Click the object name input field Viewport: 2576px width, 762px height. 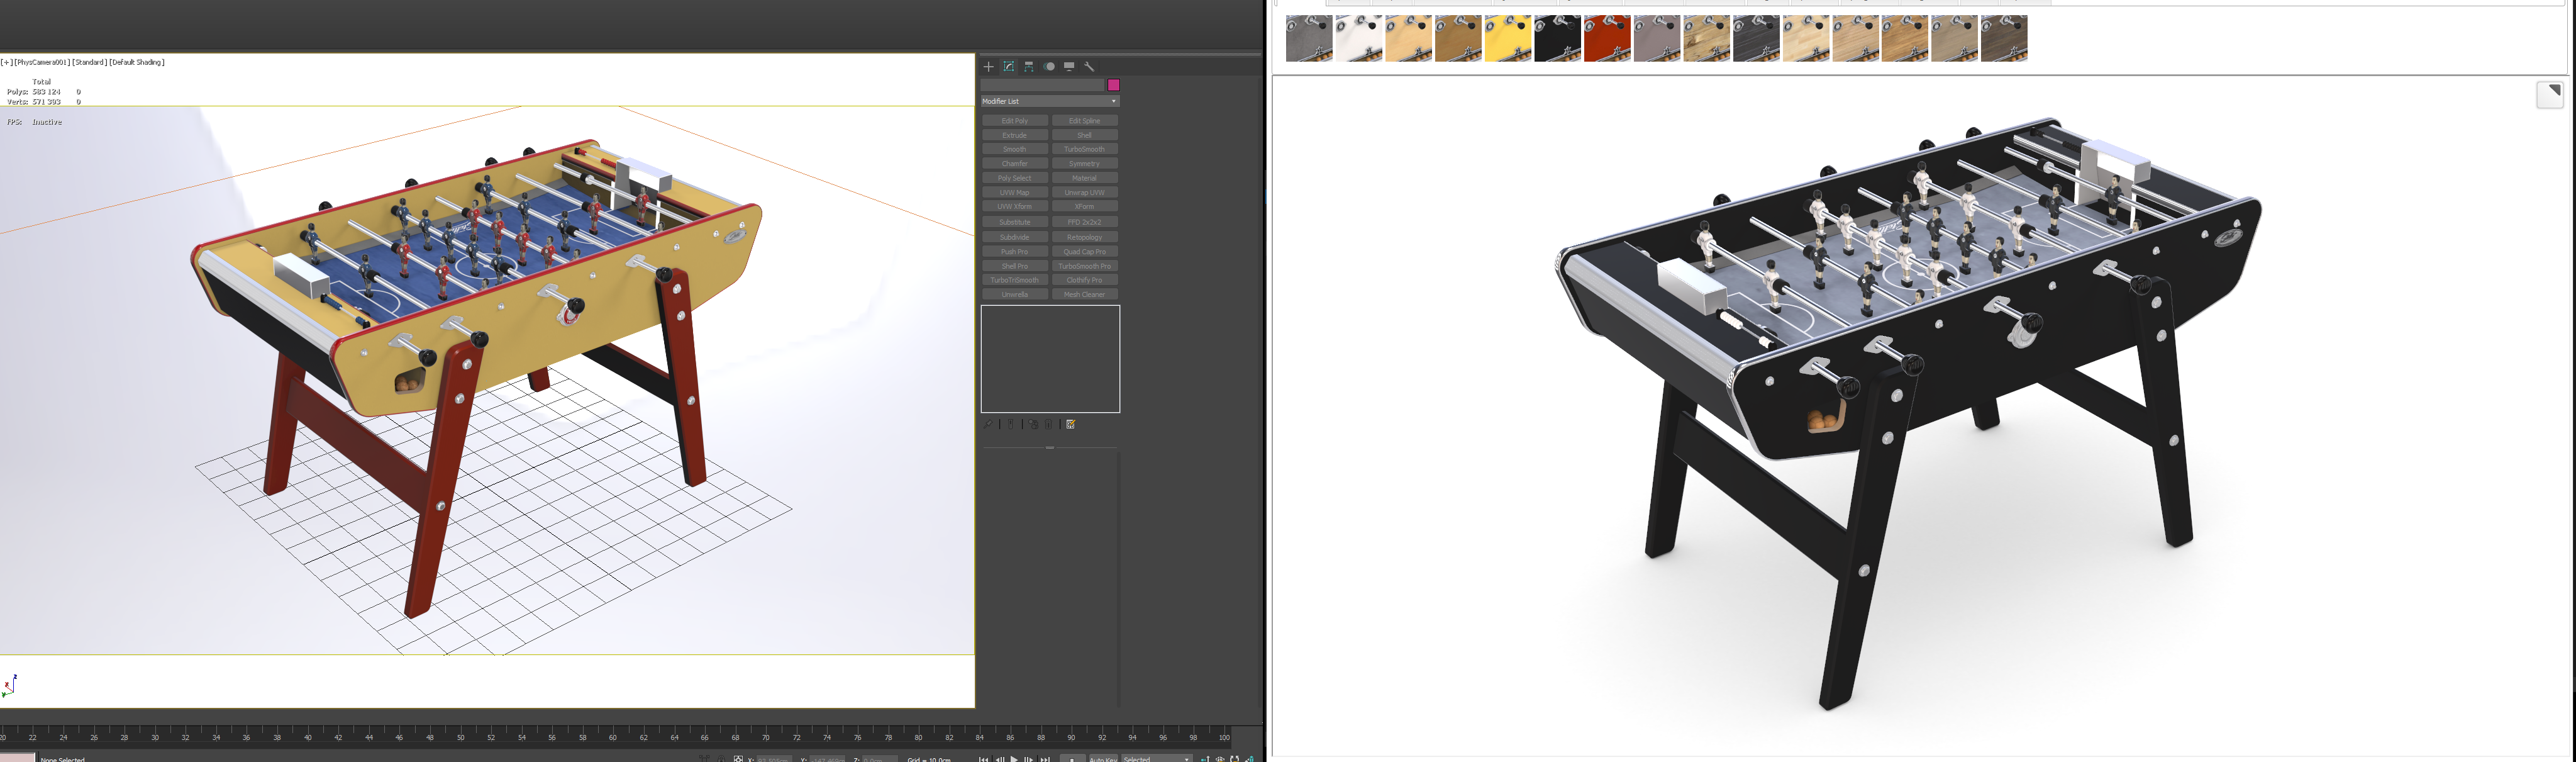coord(1042,85)
